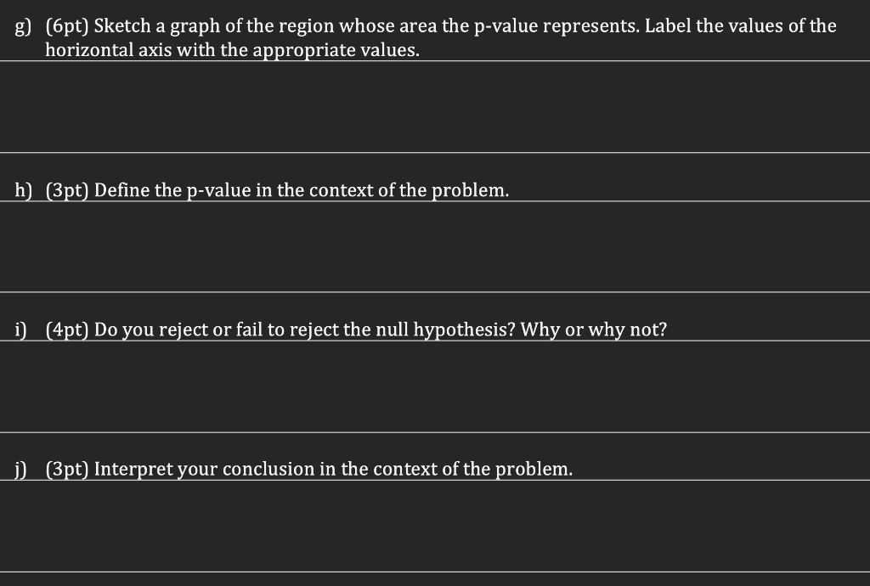
Task: Click blank answer area under question h
Action: click(435, 246)
